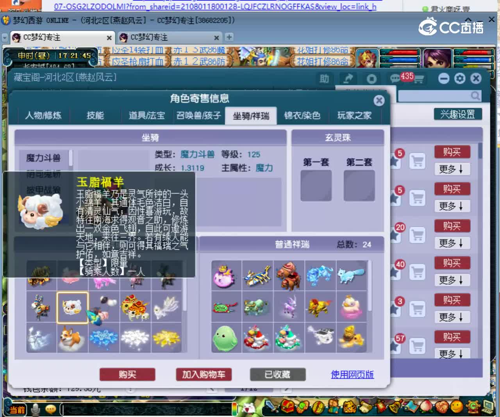This screenshot has height=417, width=500.
Task: Click 加入购物车 button
Action: 204,374
